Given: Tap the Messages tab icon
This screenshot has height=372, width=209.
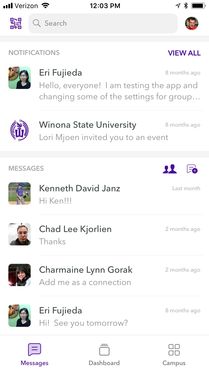Looking at the screenshot, I should click(x=35, y=350).
